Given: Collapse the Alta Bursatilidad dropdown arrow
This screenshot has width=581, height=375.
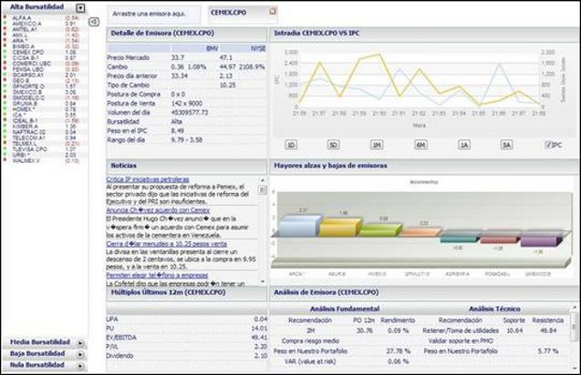Looking at the screenshot, I should 80,8.
